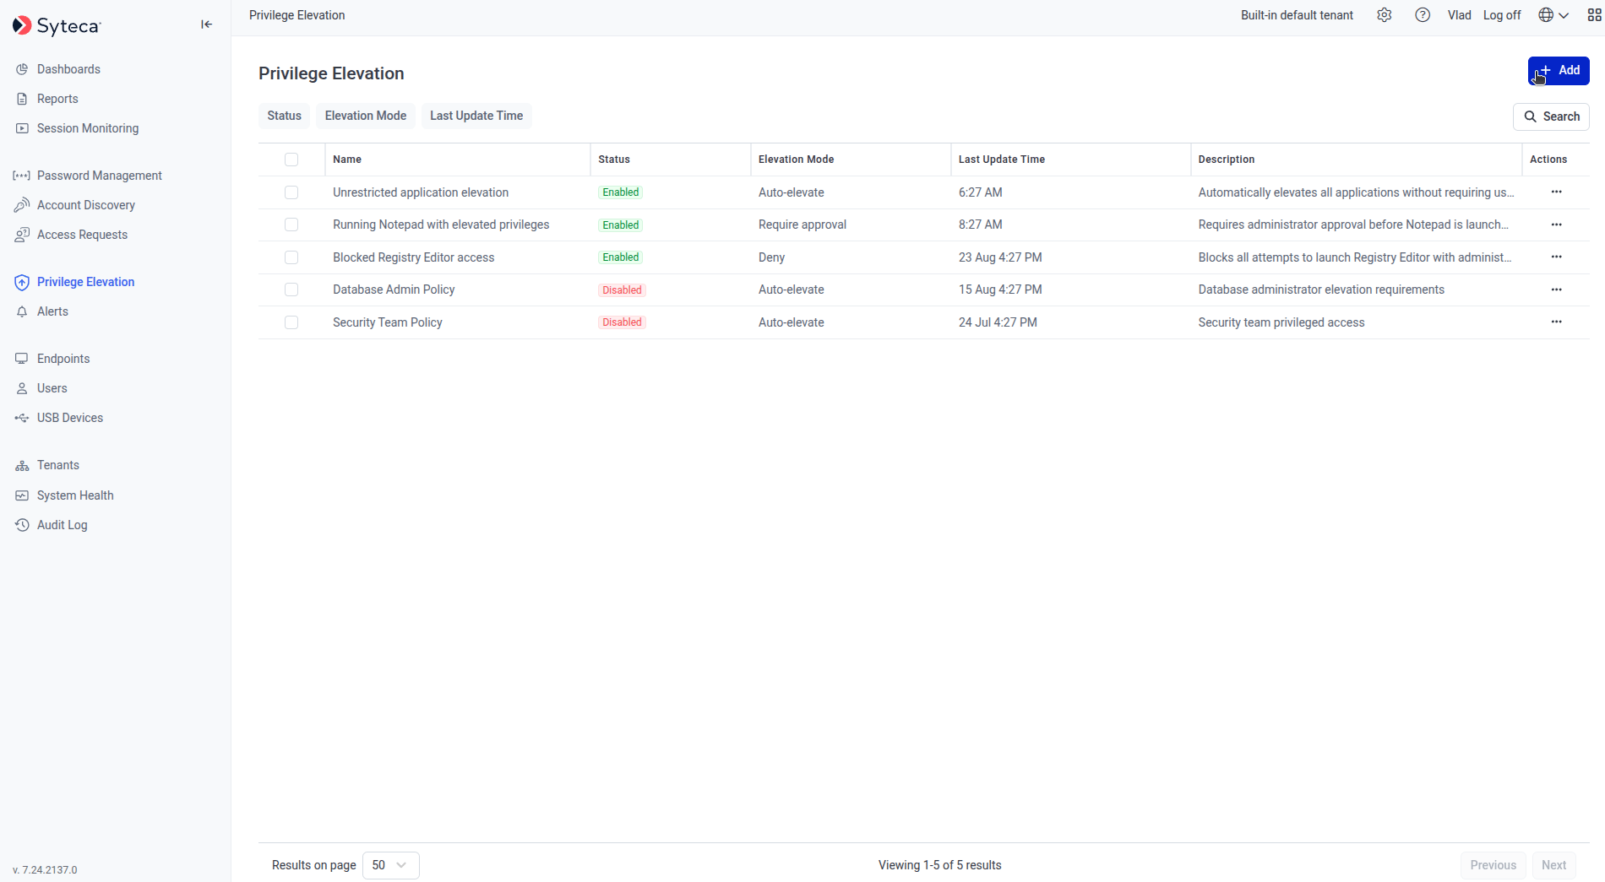Toggle the select-all checkbox in table header
This screenshot has width=1605, height=882.
(x=291, y=160)
